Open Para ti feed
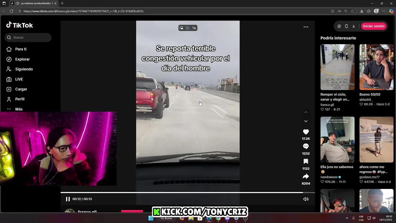The image size is (396, 223). [x=21, y=49]
